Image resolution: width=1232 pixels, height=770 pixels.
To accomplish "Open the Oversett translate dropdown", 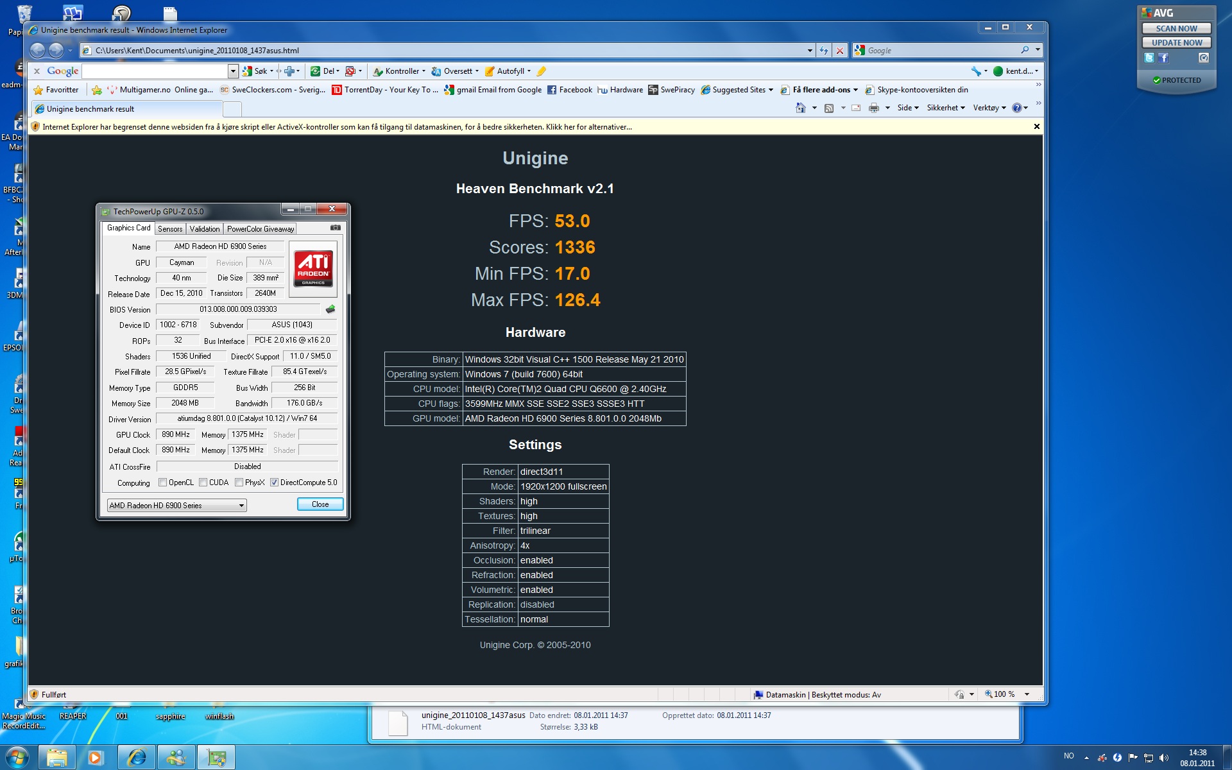I will pos(477,71).
